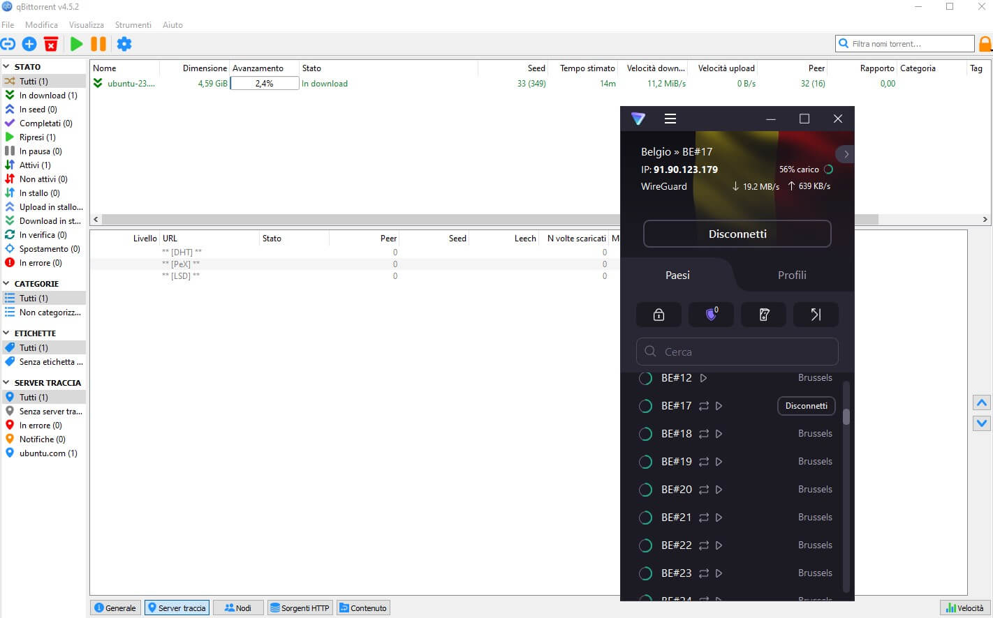
Task: Click the Proton VPN logo icon
Action: click(638, 119)
